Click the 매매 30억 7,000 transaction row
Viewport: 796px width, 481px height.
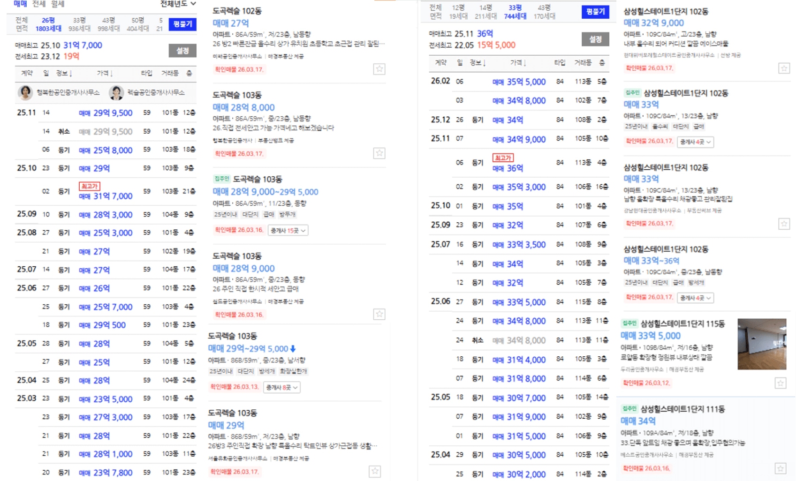pos(519,398)
